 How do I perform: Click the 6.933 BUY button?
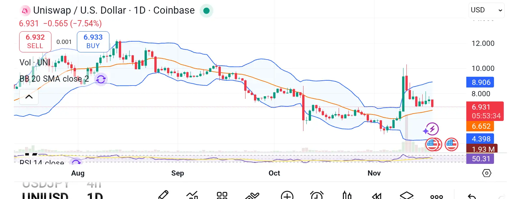[x=93, y=42]
